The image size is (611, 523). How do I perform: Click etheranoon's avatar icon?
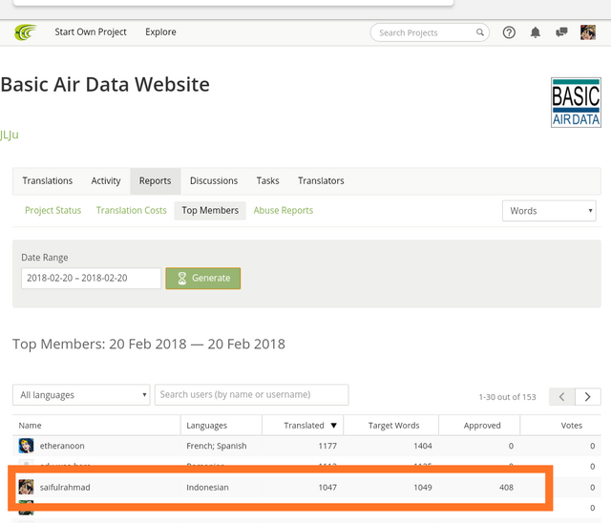click(26, 446)
